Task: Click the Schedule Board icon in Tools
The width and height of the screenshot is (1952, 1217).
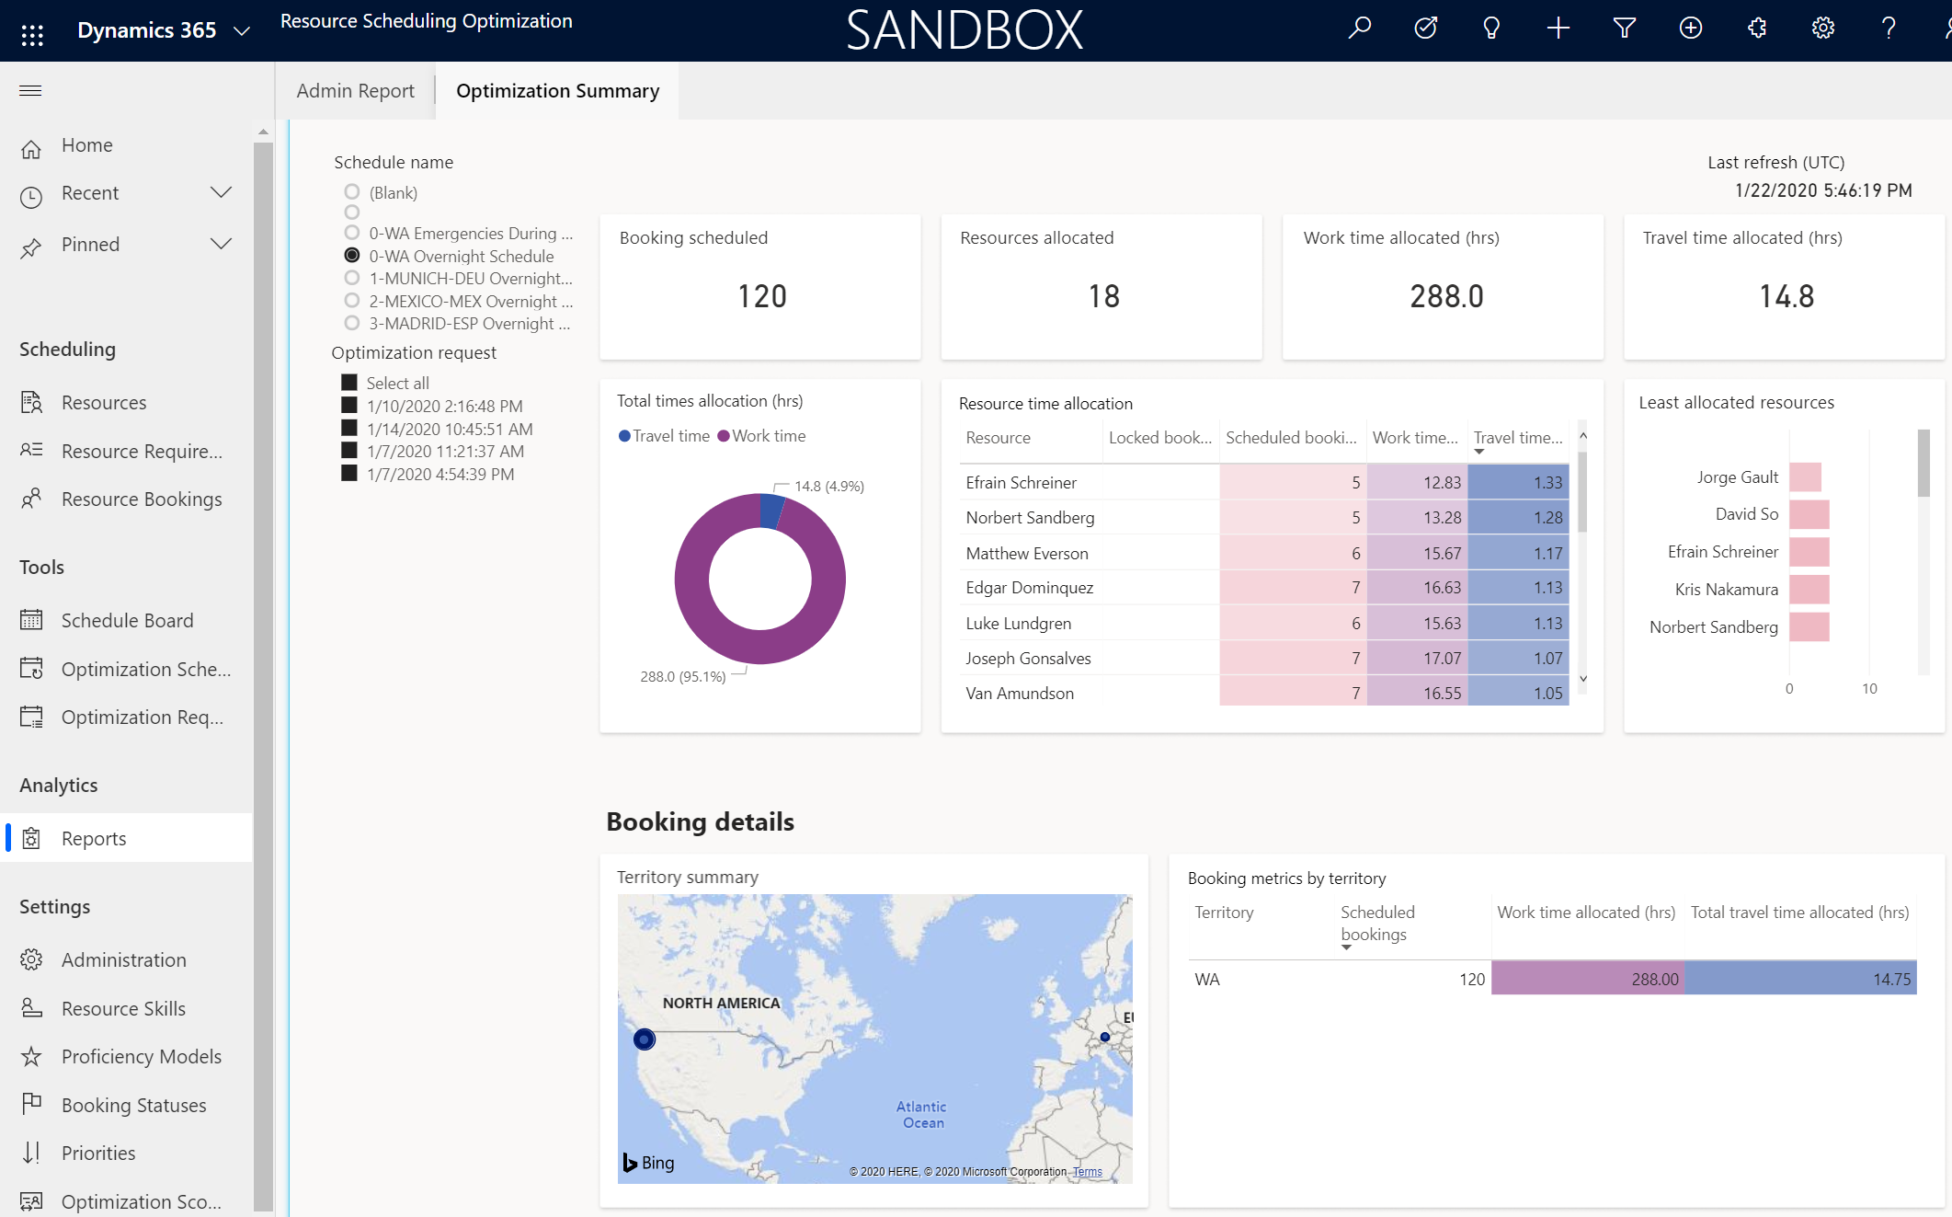Action: coord(31,618)
